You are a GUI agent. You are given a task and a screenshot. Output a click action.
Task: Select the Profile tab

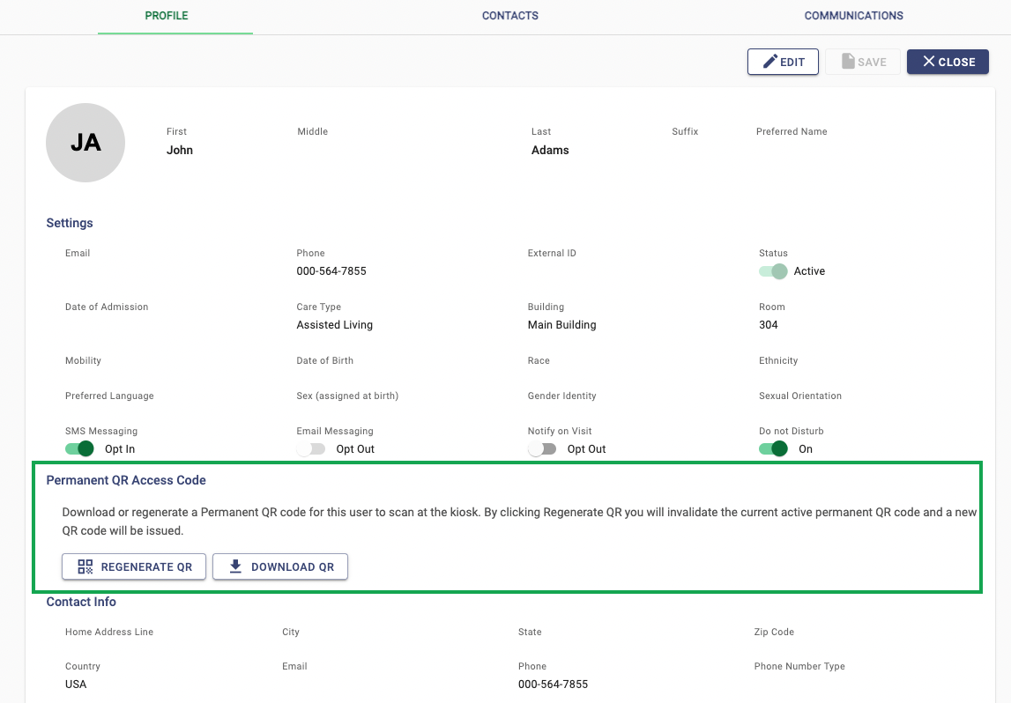coord(167,16)
